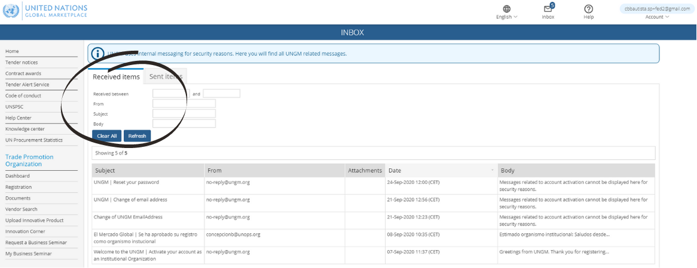Open Documents in sidebar
This screenshot has width=697, height=268.
coord(18,198)
